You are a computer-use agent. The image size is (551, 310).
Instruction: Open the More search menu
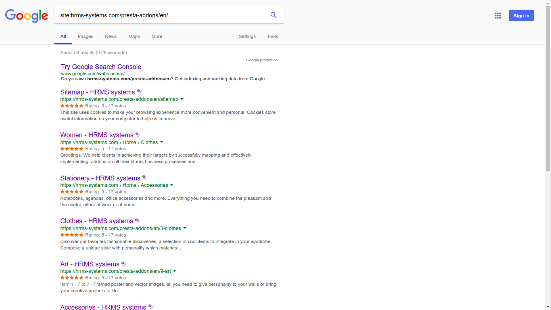coord(157,36)
